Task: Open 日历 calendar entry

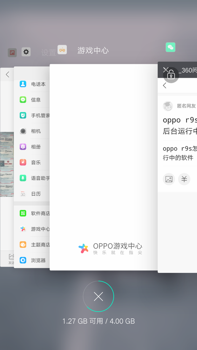Action: [32, 194]
